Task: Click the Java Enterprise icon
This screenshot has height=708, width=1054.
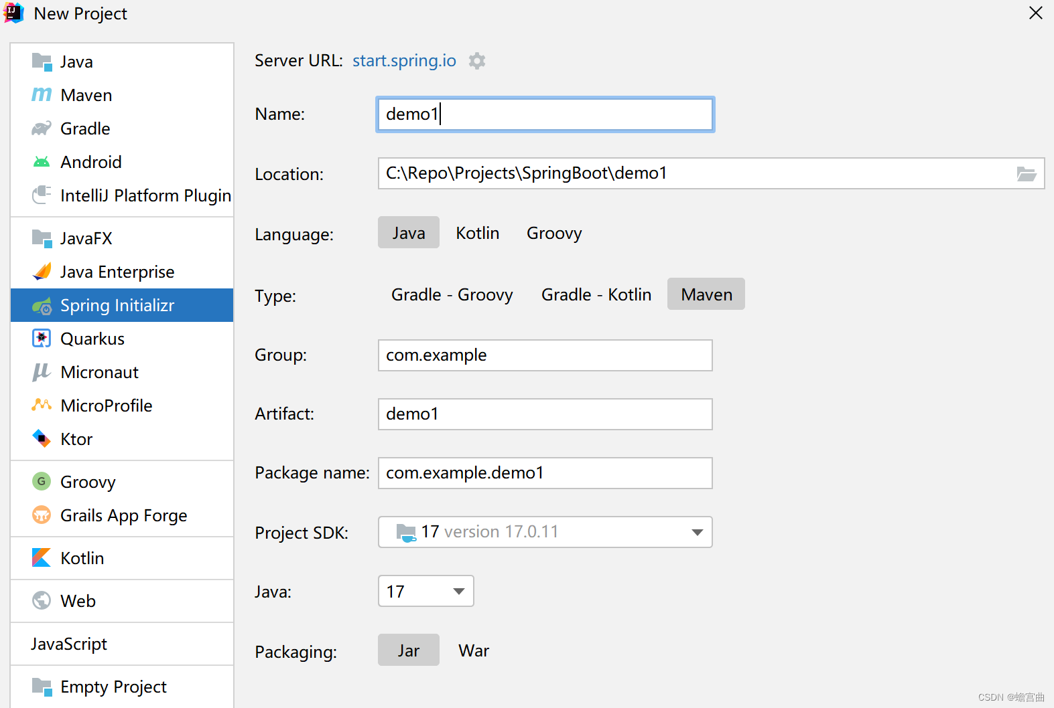Action: 42,272
